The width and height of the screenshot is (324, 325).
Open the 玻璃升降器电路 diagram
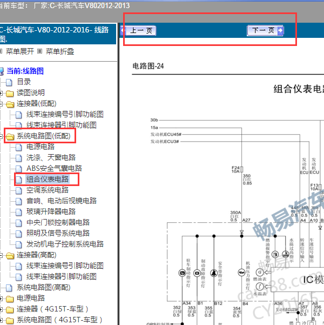51,211
